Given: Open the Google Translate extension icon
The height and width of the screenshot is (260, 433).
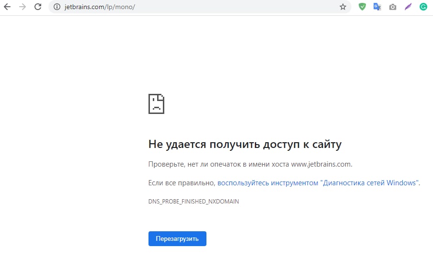Looking at the screenshot, I should (377, 7).
